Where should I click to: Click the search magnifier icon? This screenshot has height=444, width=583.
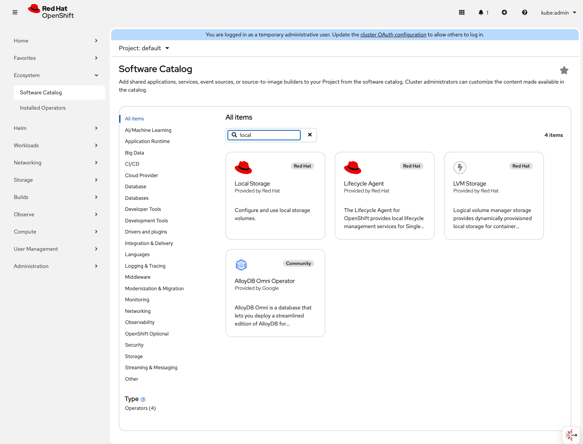point(234,135)
